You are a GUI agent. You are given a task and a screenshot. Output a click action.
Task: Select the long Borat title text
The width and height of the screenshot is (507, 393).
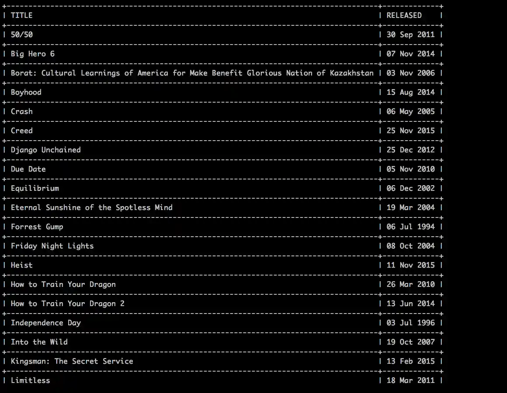(x=192, y=73)
